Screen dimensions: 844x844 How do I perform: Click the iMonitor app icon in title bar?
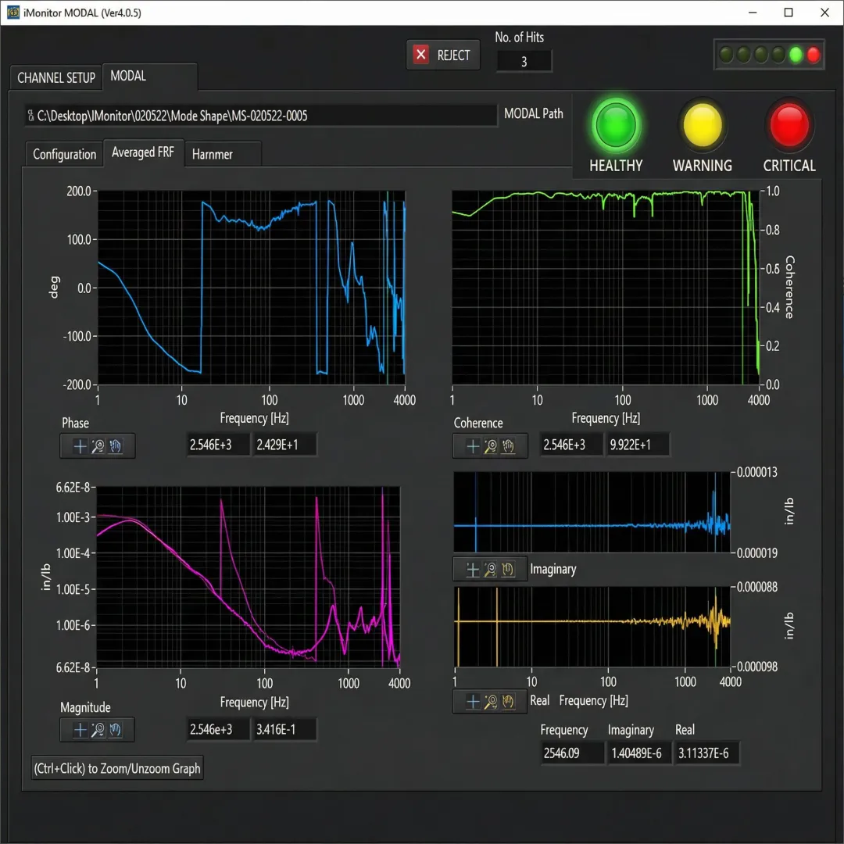click(x=13, y=13)
